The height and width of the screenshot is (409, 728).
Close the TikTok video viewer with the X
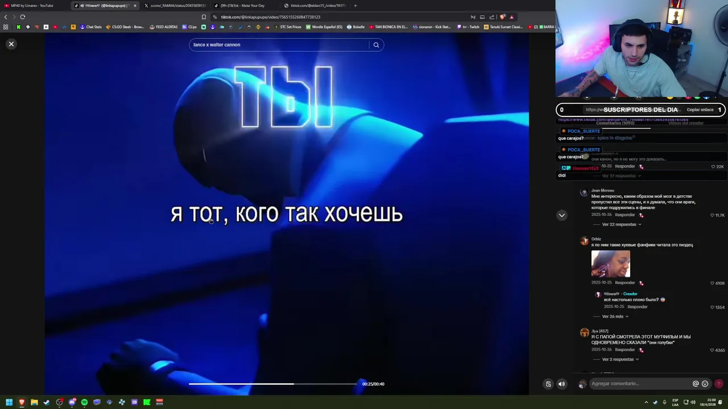(x=11, y=44)
